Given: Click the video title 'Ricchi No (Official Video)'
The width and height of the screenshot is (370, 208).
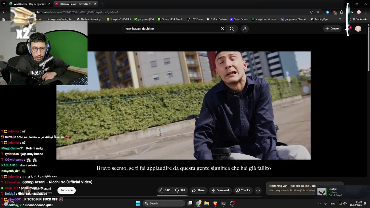Looking at the screenshot, I should coord(71,182).
